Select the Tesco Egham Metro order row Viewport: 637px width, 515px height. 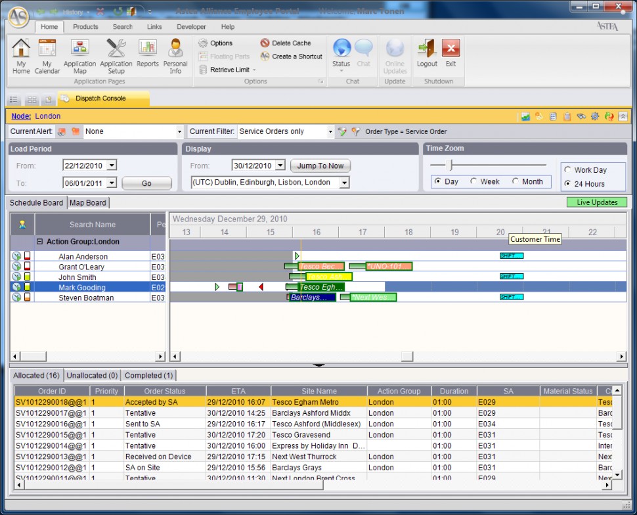coord(305,402)
